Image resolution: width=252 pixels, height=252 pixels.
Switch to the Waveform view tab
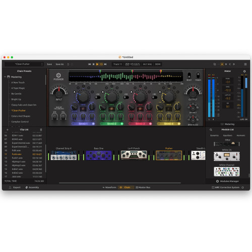click(109, 187)
